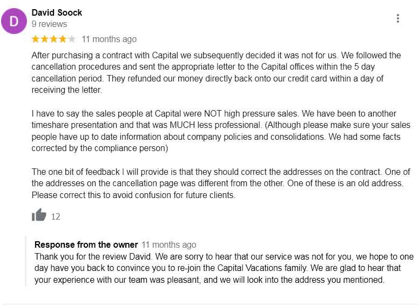Screen dimensions: 419x306
Task: Click the thumbs up like icon
Action: [39, 215]
